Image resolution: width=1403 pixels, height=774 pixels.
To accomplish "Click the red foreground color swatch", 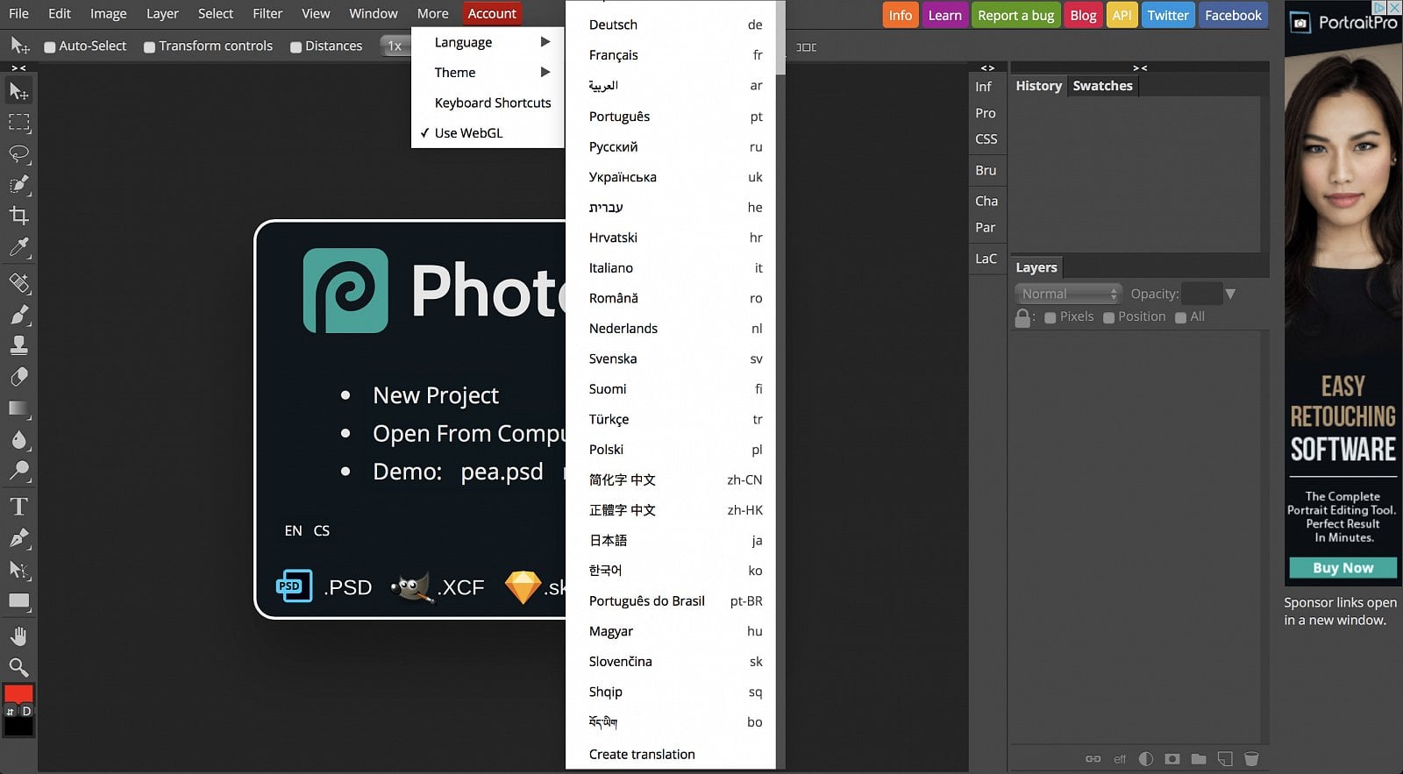I will coord(18,693).
